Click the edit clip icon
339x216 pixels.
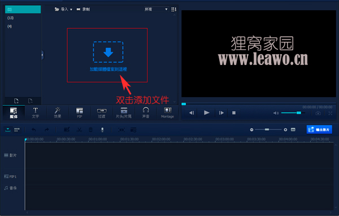coord(67,129)
